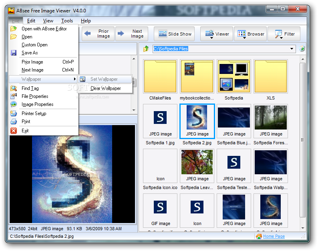Choose Printer Setup menu entry
This screenshot has width=318, height=251.
[x=44, y=114]
